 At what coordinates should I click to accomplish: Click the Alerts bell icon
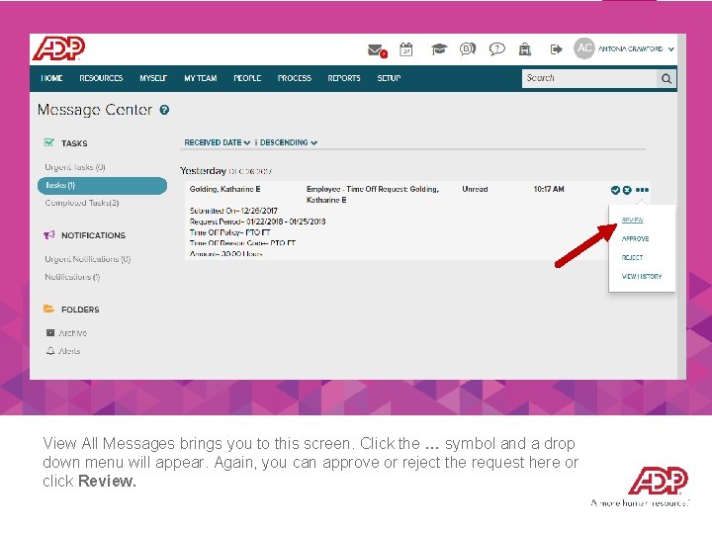(x=50, y=351)
